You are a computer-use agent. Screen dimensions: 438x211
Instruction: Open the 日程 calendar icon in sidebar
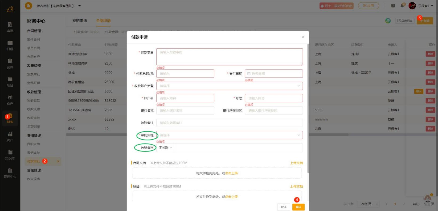(x=10, y=45)
